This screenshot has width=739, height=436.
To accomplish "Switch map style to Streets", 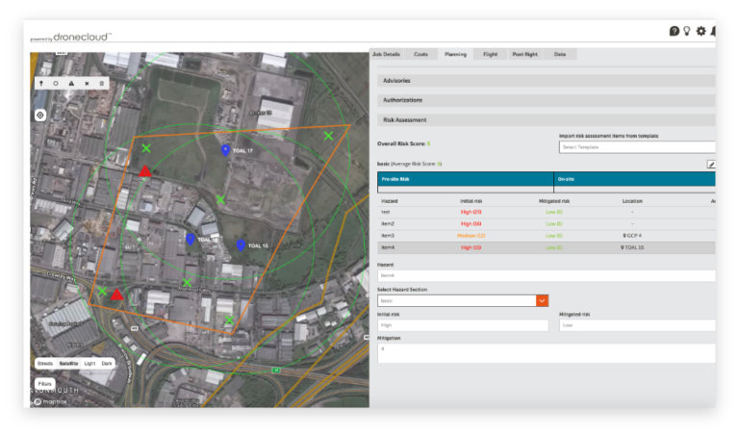I will click(x=45, y=363).
